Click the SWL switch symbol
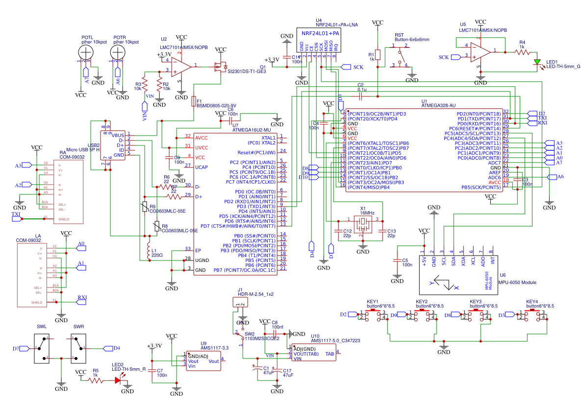Image resolution: width=586 pixels, height=405 pixels. click(x=42, y=348)
